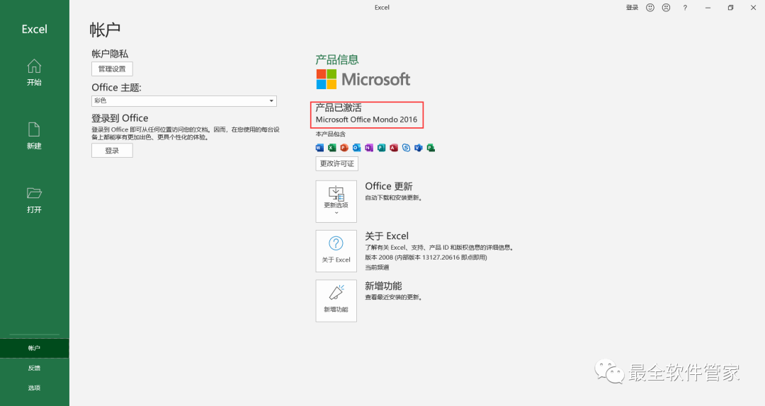Open the 开始 (Home) page in sidebar
Image resolution: width=765 pixels, height=406 pixels.
[x=34, y=73]
